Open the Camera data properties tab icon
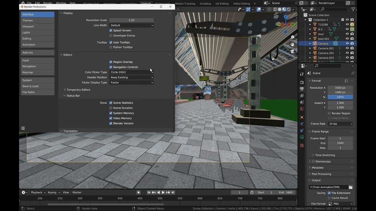376x211 pixels. [302, 137]
